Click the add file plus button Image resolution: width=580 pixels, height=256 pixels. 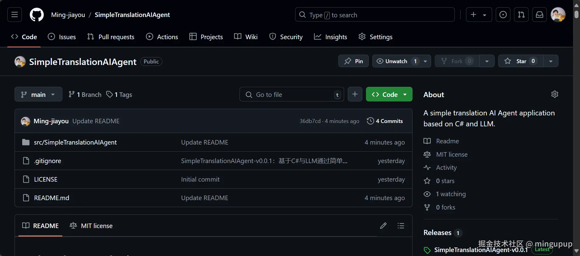tap(355, 94)
